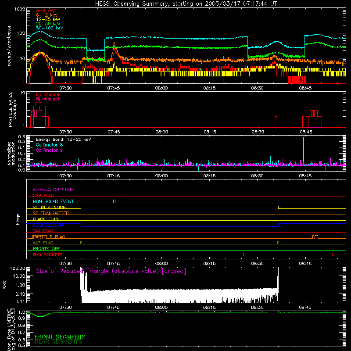Click the PARTICLE FLAG label
Image resolution: width=351 pixels, height=351 pixels.
click(49, 236)
